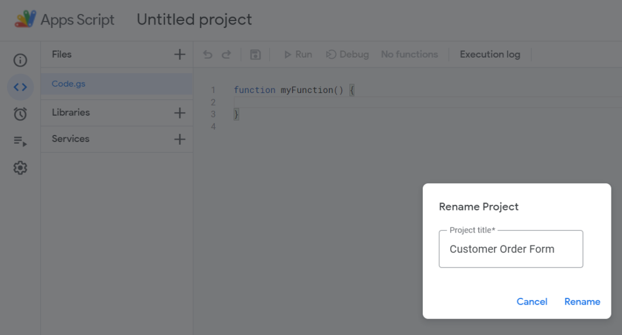Image resolution: width=622 pixels, height=335 pixels.
Task: Click the Apps Script product name
Action: [77, 20]
